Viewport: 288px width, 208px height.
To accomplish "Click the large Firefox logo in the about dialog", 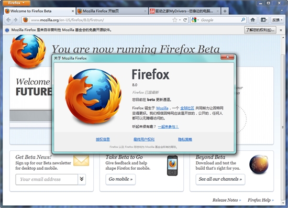I will coord(93,96).
